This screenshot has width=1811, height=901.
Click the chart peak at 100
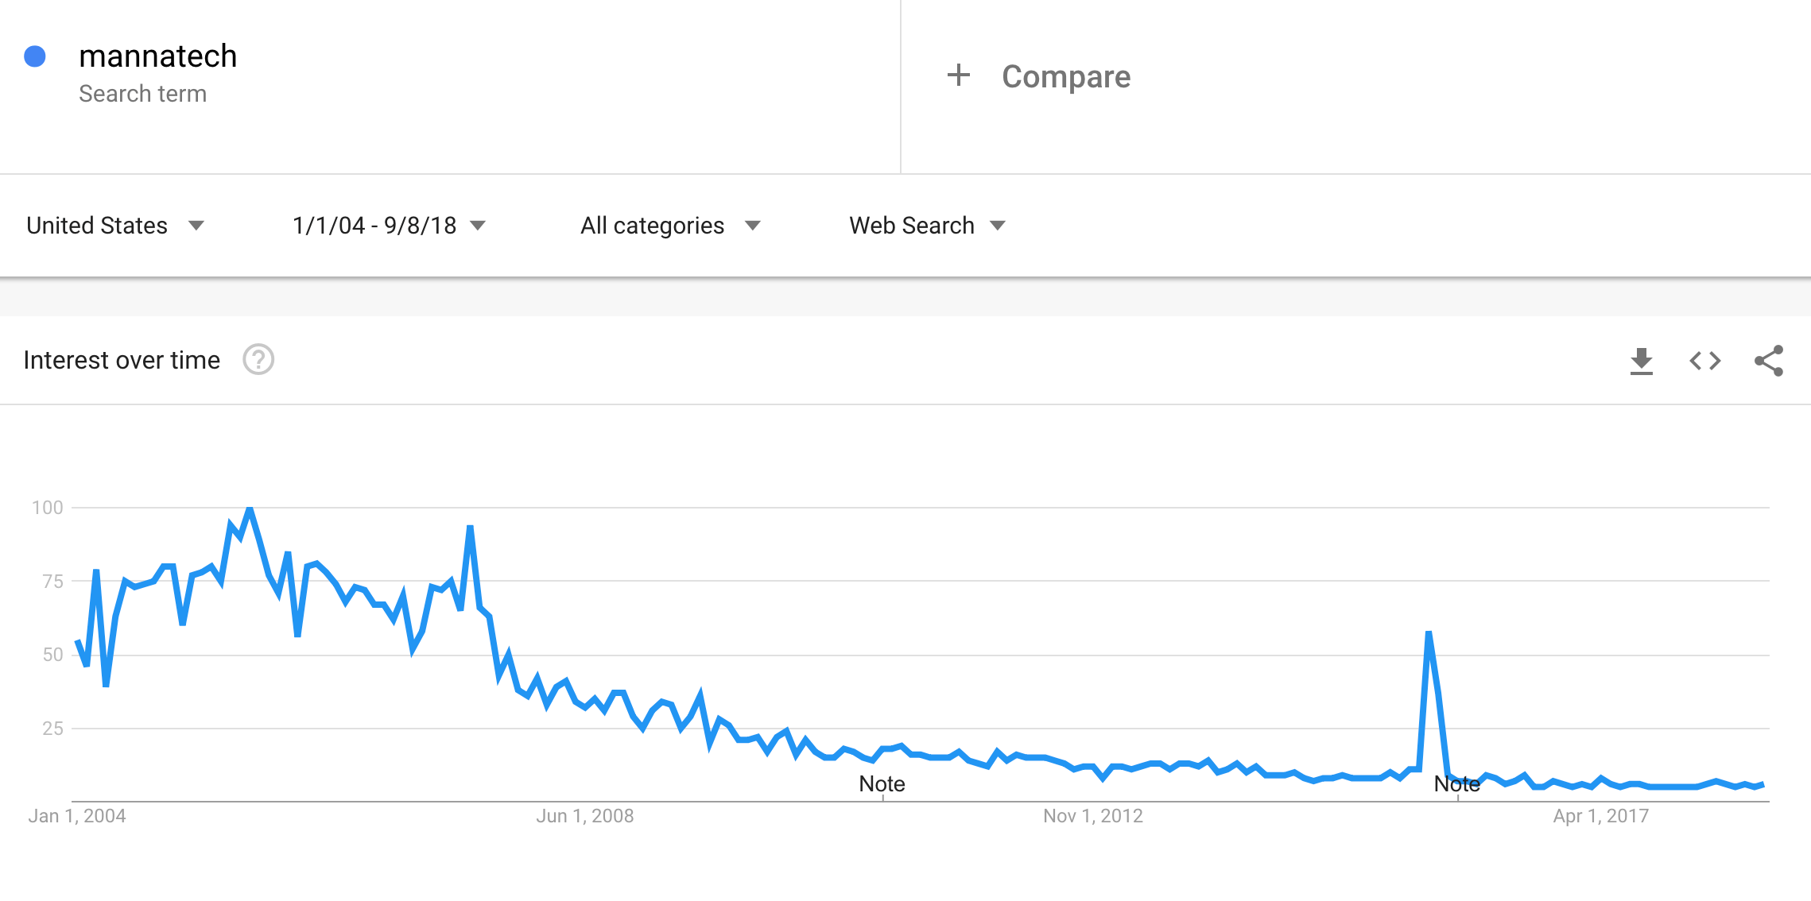click(250, 509)
